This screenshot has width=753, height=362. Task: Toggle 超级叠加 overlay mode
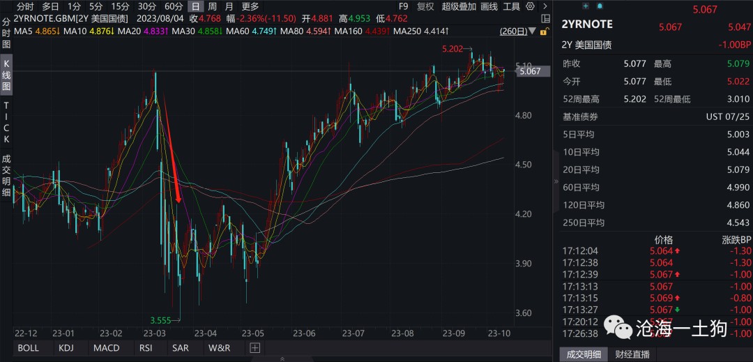point(459,6)
